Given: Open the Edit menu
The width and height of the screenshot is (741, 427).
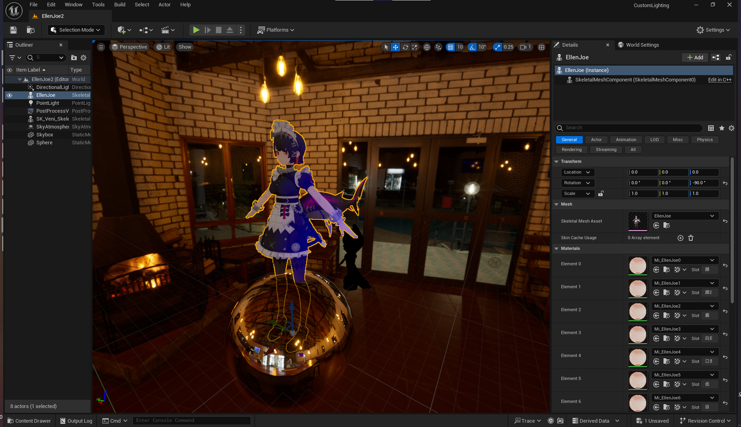Looking at the screenshot, I should 51,5.
